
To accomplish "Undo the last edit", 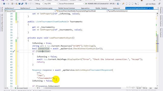I will tap(26, 4).
